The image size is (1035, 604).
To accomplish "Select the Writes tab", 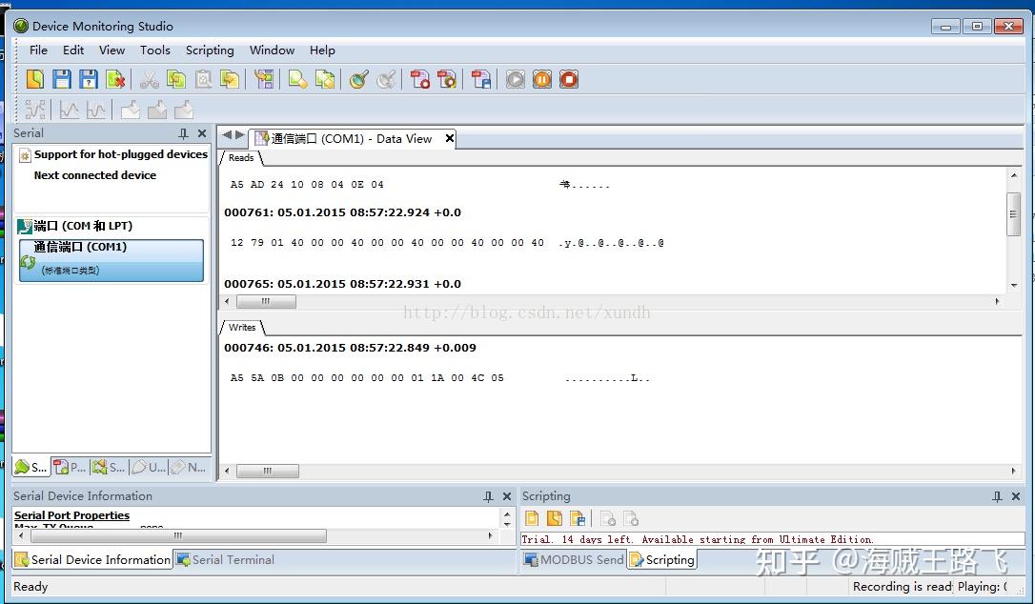I will pyautogui.click(x=242, y=328).
